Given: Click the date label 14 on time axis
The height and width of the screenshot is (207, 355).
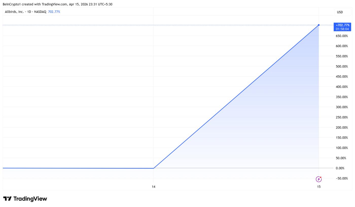Looking at the screenshot, I should (153, 187).
